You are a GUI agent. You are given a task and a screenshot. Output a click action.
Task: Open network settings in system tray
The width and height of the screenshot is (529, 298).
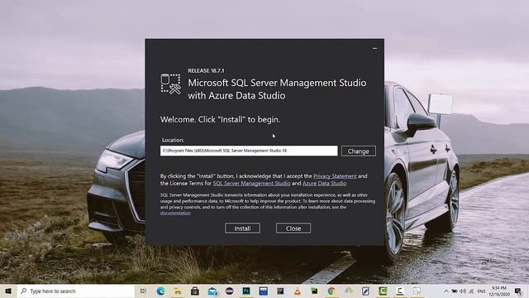pos(471,291)
